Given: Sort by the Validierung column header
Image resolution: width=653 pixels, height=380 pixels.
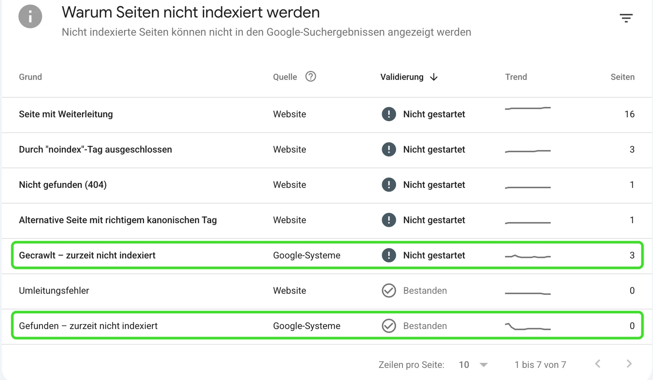Looking at the screenshot, I should pos(402,77).
